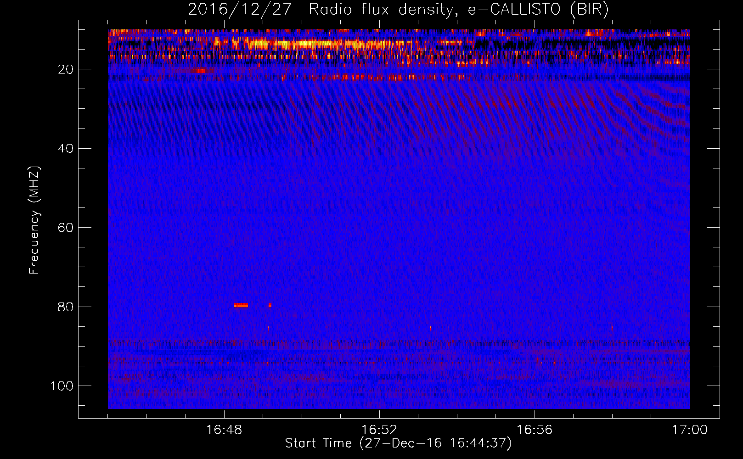Click the 40 frequency tick label
743x459 pixels.
click(66, 149)
